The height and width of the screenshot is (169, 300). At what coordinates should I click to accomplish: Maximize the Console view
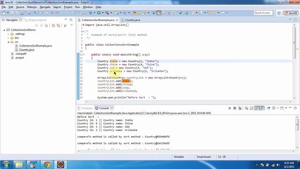pos(295,108)
